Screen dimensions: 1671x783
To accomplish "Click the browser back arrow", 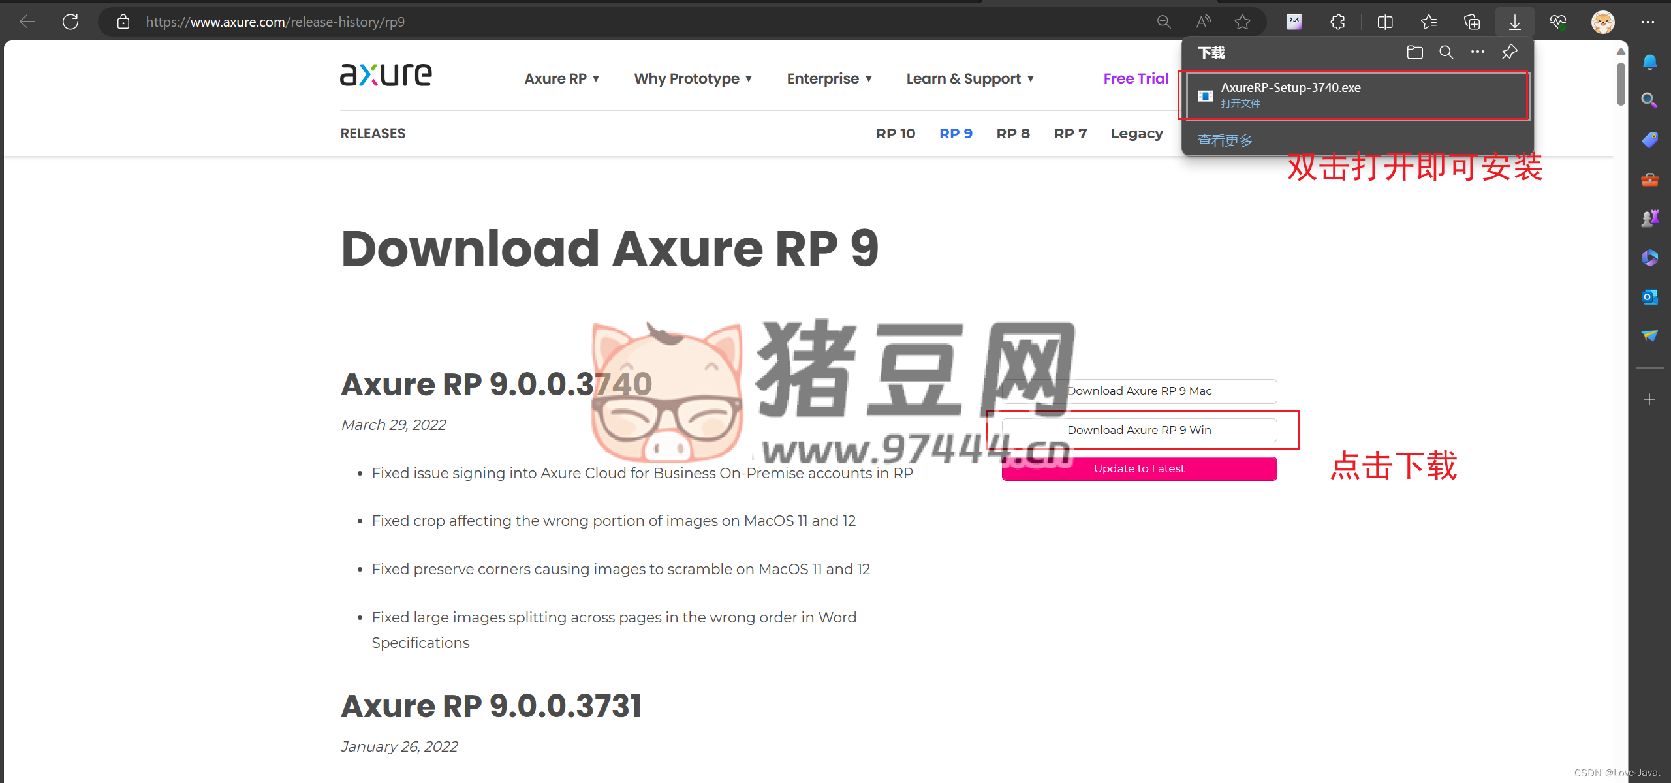I will click(27, 22).
